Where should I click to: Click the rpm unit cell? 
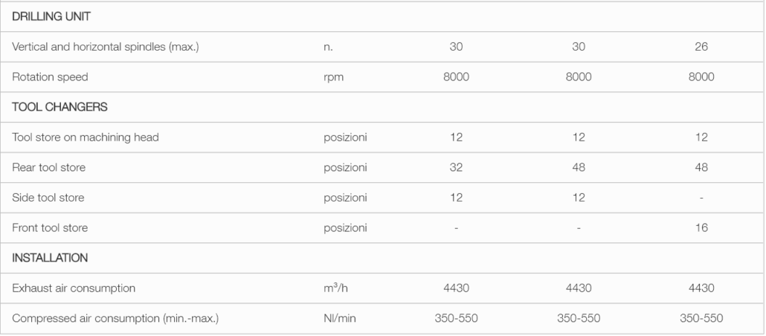[333, 77]
